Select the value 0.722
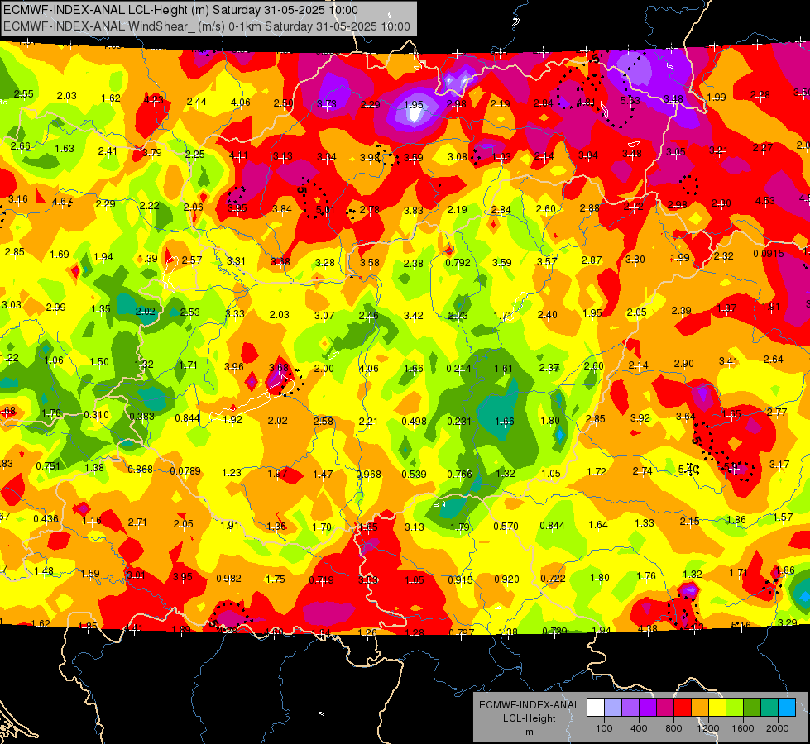 coord(554,579)
